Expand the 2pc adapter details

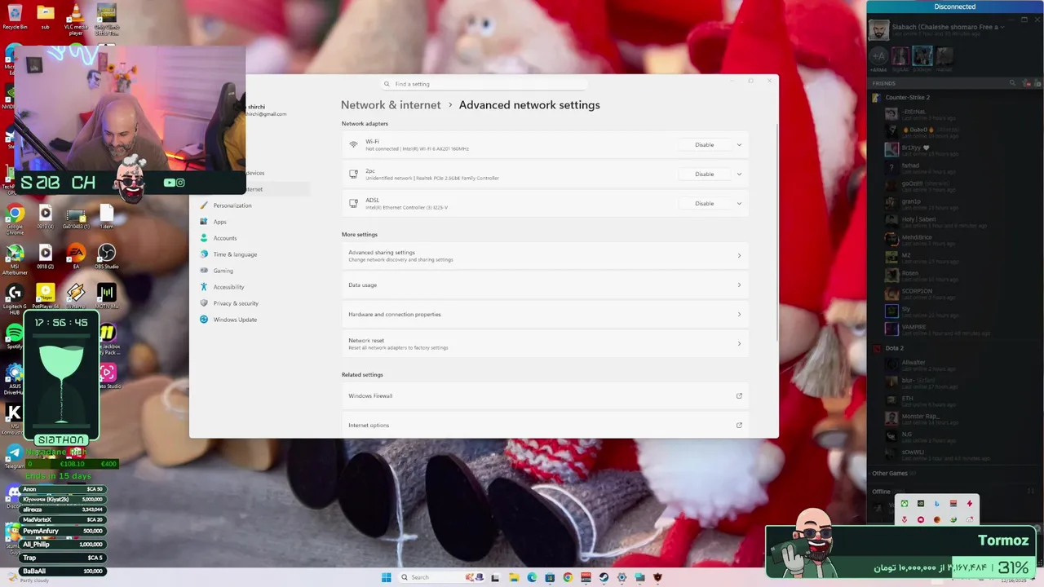point(739,174)
